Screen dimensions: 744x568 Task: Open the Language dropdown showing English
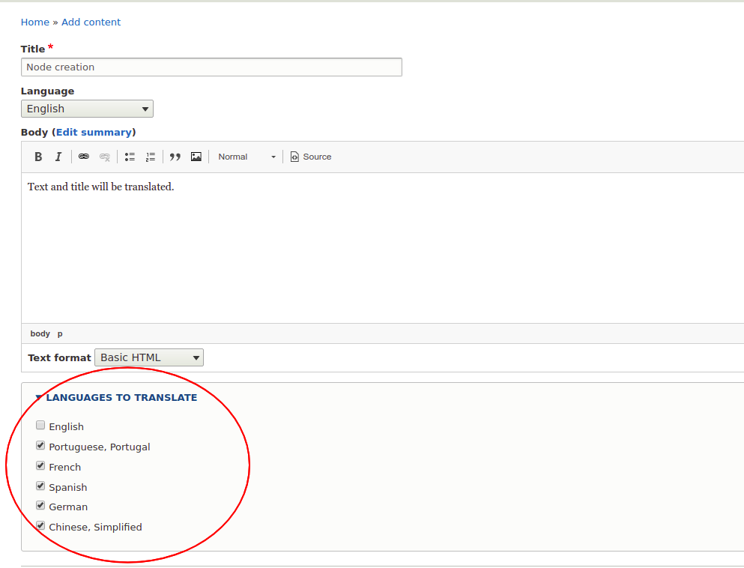(88, 109)
